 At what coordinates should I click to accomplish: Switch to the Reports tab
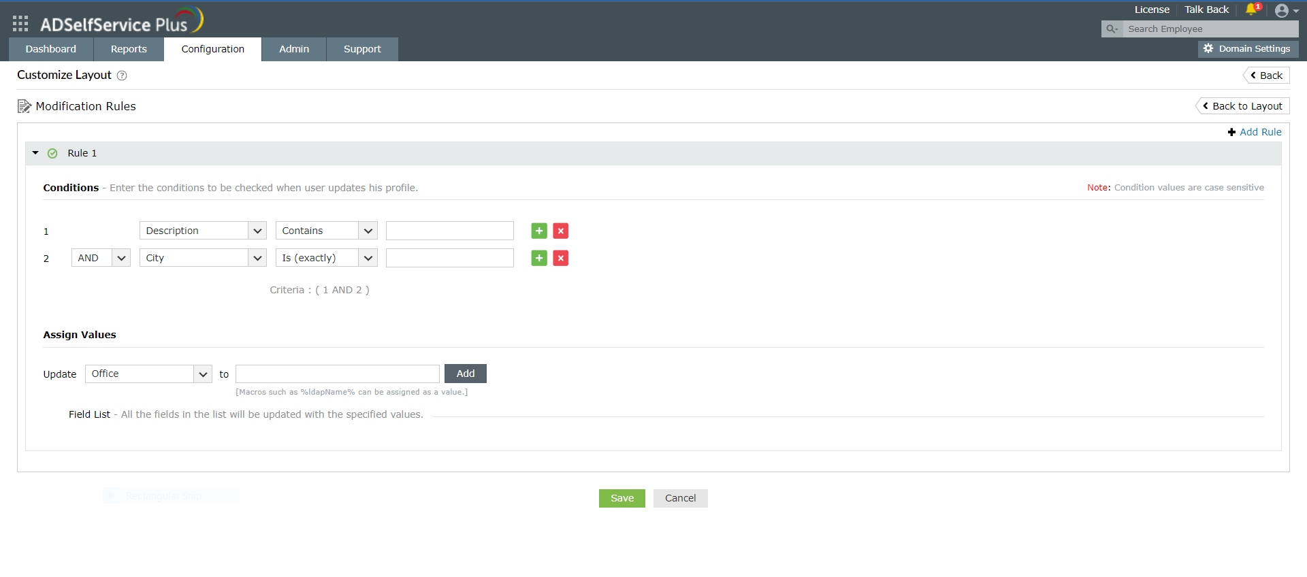[129, 49]
